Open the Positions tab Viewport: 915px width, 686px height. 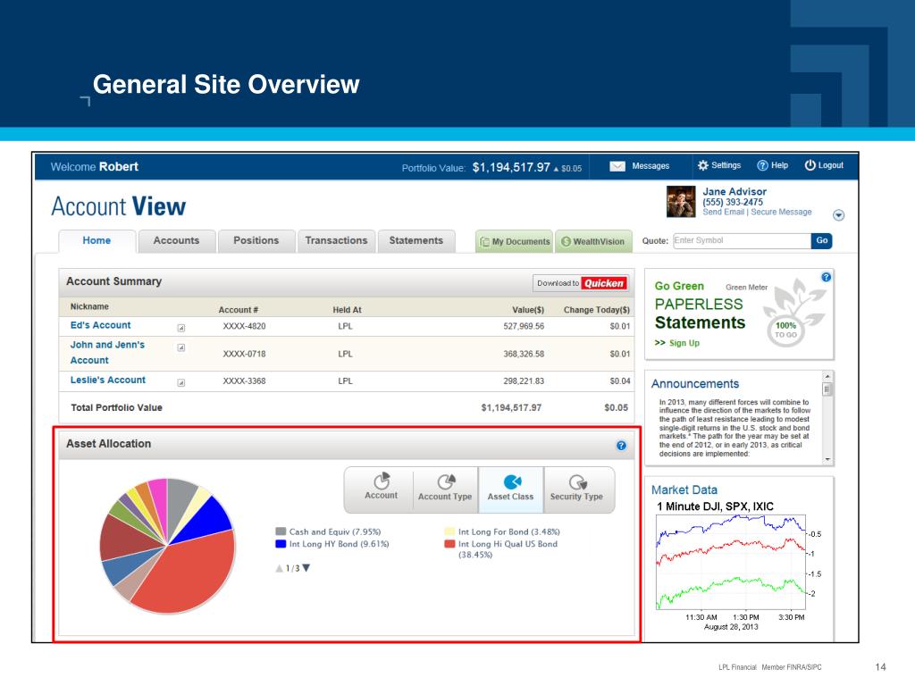coord(256,241)
